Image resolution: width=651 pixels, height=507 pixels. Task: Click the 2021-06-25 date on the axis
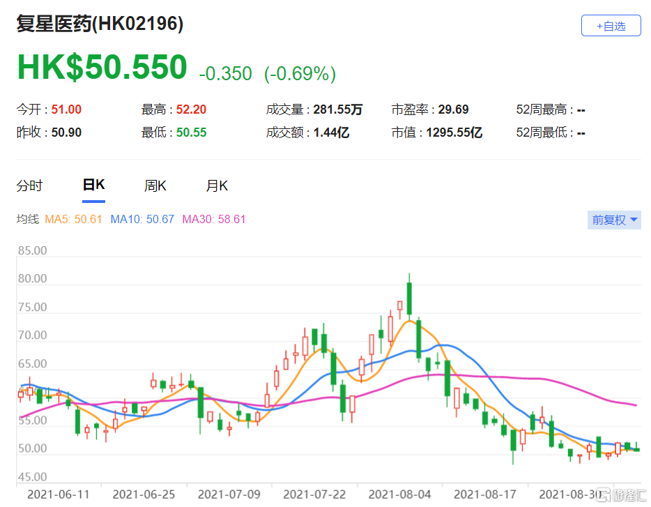tap(144, 494)
